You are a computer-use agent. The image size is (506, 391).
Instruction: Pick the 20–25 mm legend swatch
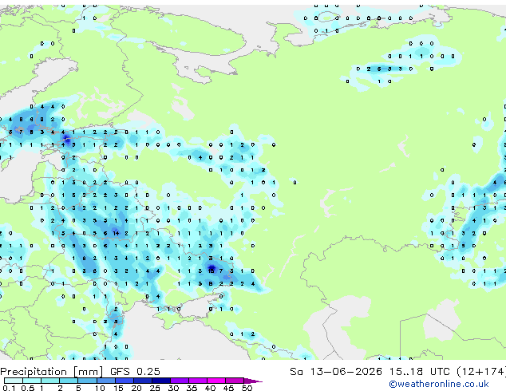coord(143,381)
